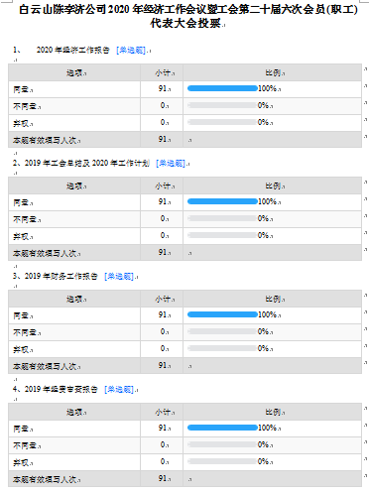Click the 不同意 option cell in question 3 table
This screenshot has height=494, width=369.
click(x=74, y=332)
